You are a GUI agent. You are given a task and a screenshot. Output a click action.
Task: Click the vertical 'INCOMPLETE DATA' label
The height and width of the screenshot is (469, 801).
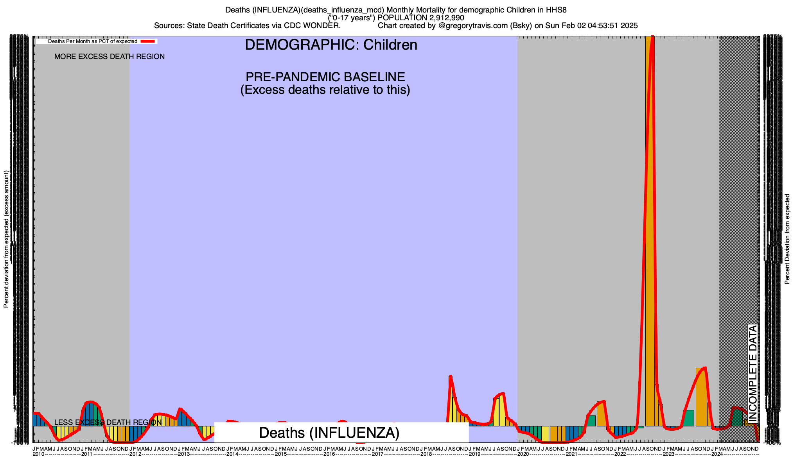pos(753,373)
